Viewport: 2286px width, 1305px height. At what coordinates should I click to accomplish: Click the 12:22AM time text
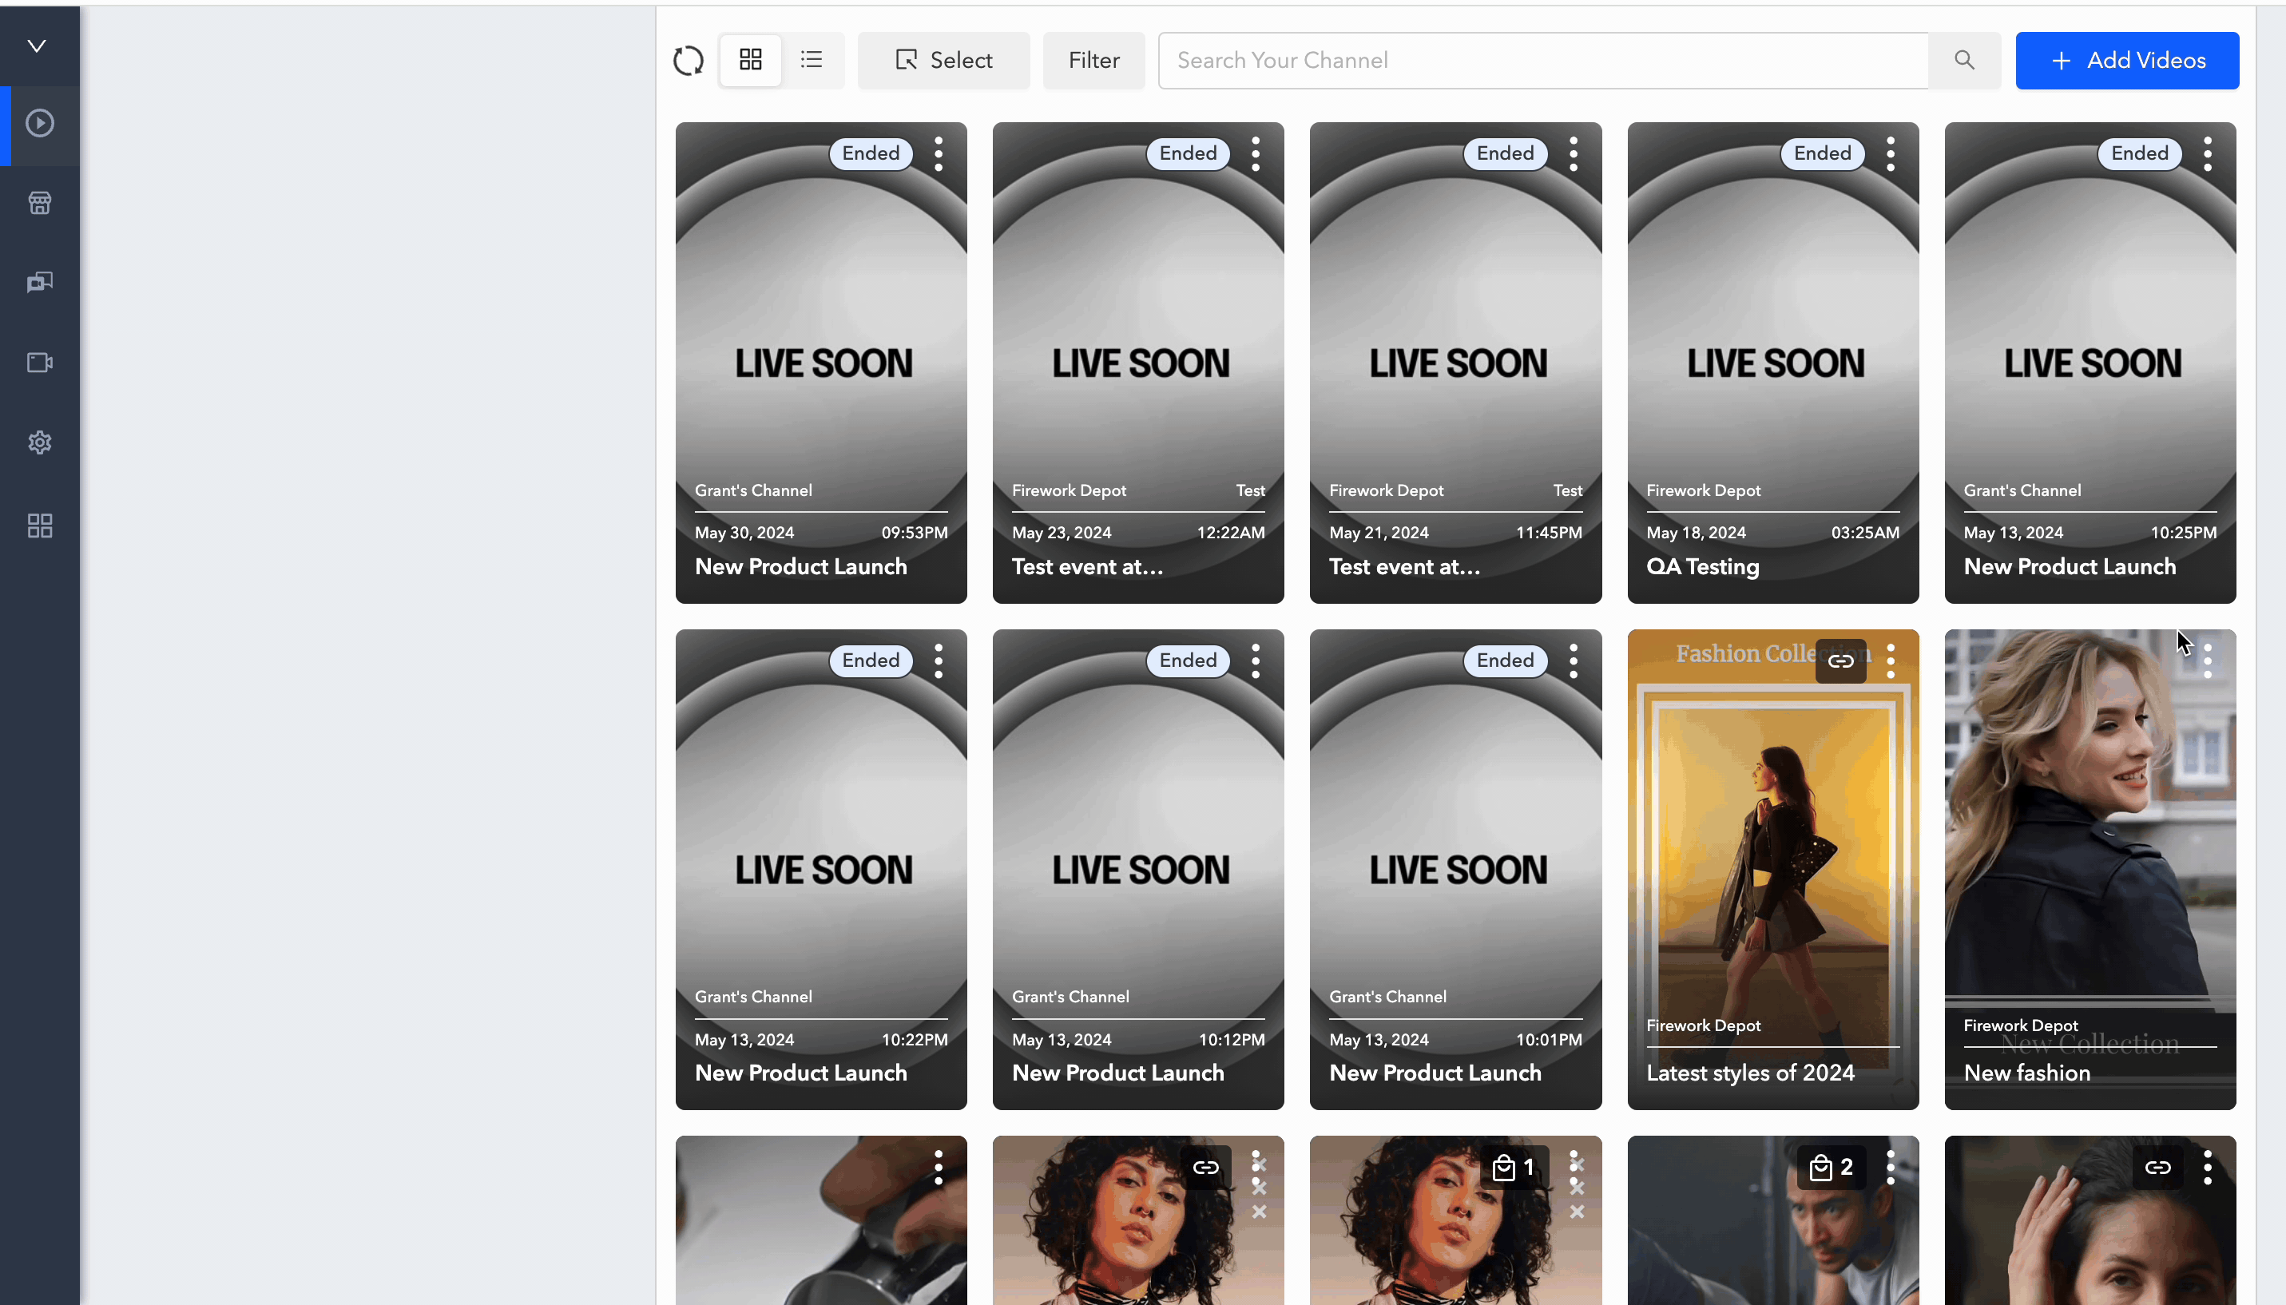pos(1230,533)
